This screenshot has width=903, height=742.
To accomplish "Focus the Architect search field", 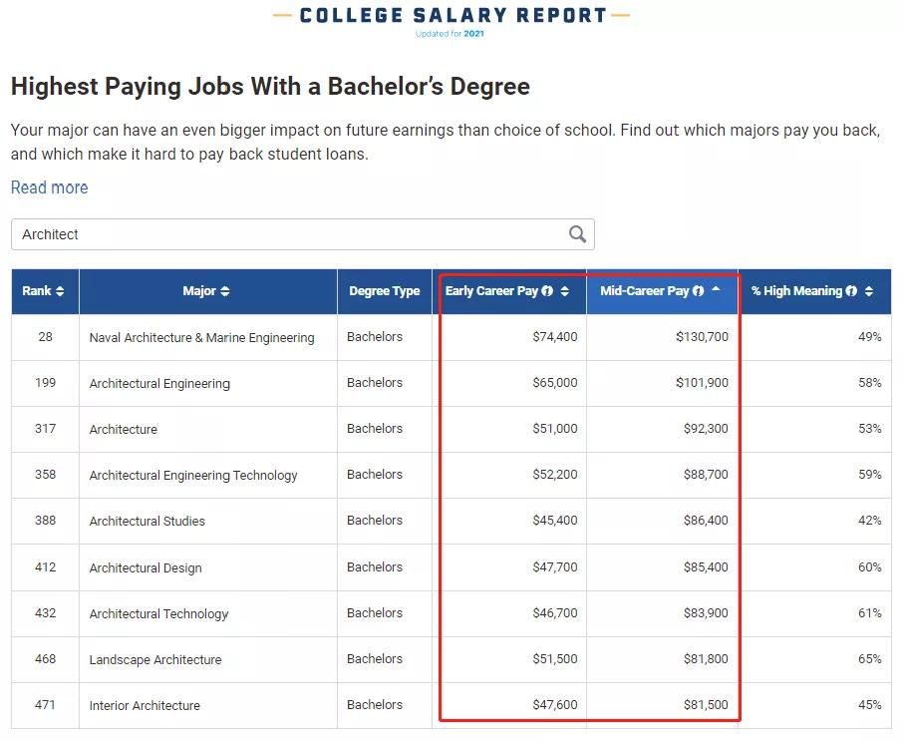I will (x=289, y=234).
